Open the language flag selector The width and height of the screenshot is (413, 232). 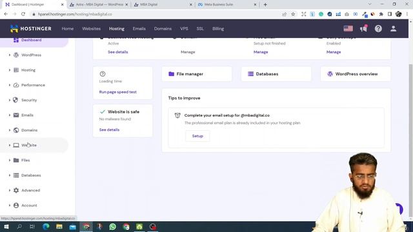(x=348, y=28)
